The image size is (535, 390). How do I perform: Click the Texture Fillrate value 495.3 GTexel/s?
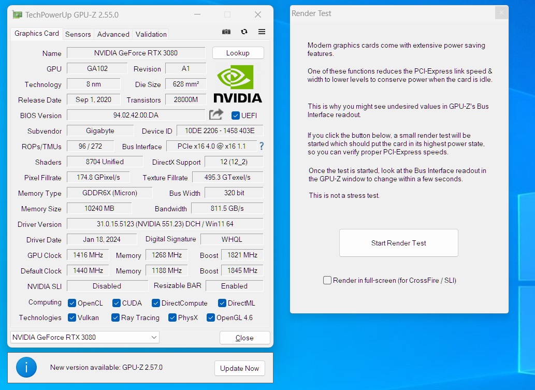(227, 177)
